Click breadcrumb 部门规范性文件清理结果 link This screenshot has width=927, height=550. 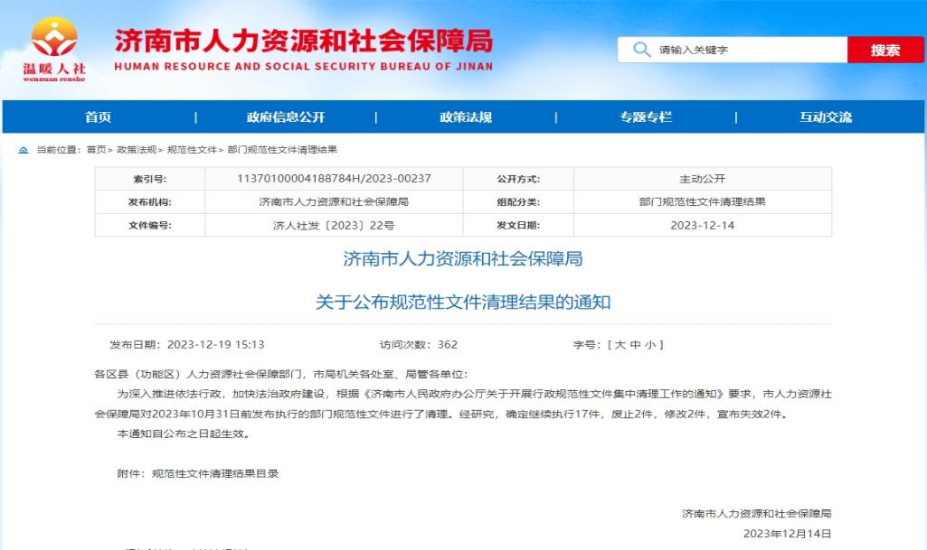pyautogui.click(x=282, y=150)
